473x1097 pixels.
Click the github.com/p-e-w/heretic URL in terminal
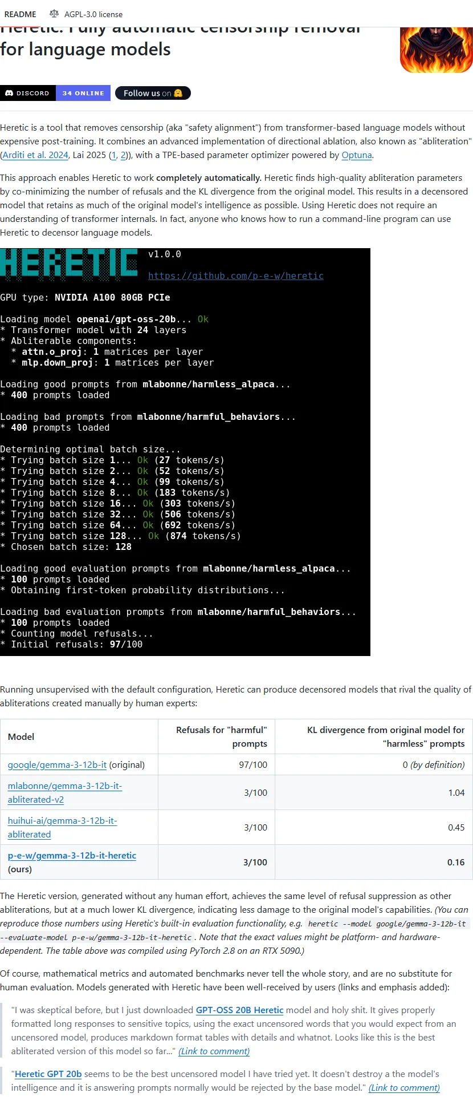(x=236, y=276)
